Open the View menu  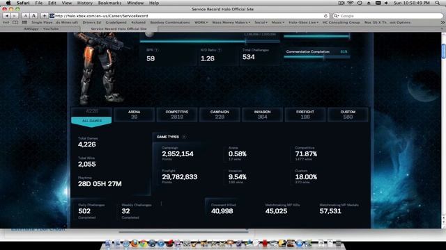tap(67, 3)
